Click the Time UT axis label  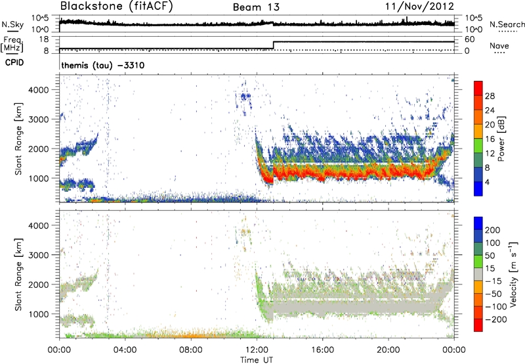click(257, 359)
